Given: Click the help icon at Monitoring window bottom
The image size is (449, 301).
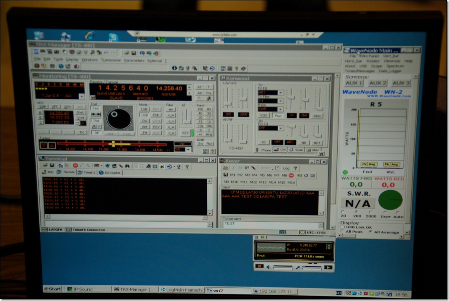Looking at the screenshot, I should pyautogui.click(x=212, y=151).
